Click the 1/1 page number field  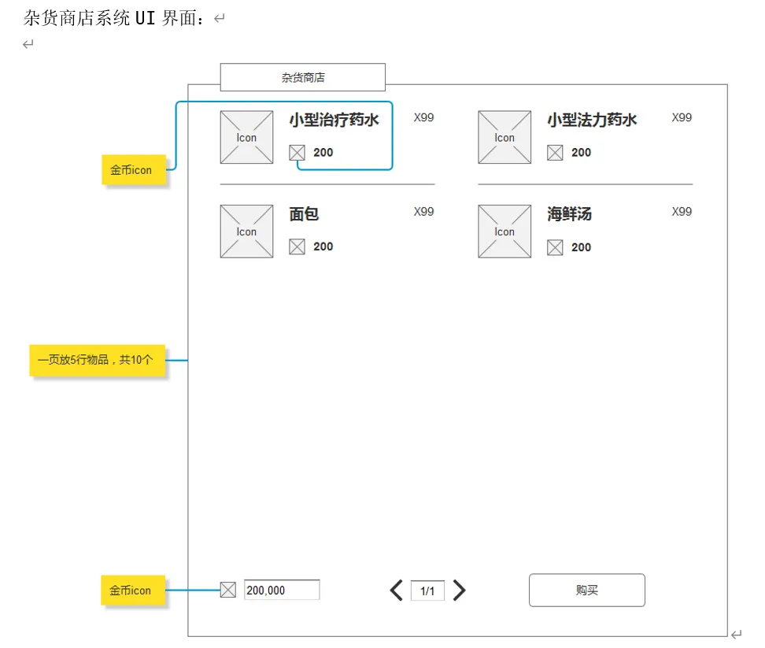(427, 591)
